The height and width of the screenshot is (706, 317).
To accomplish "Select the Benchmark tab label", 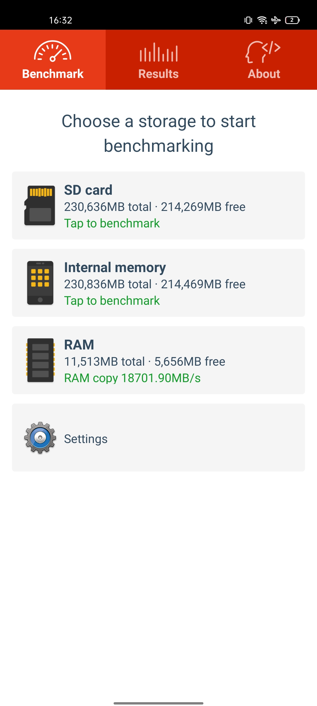I will point(53,74).
